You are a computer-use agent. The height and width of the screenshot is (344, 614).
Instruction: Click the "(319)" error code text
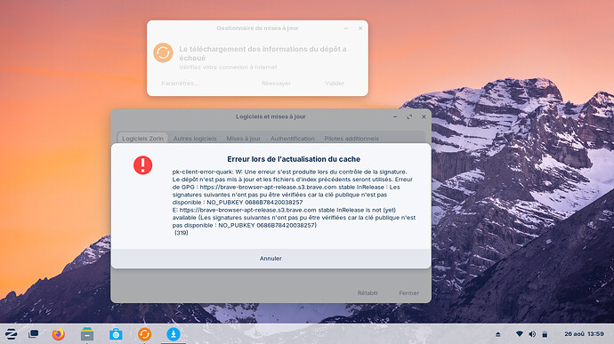pyautogui.click(x=182, y=233)
